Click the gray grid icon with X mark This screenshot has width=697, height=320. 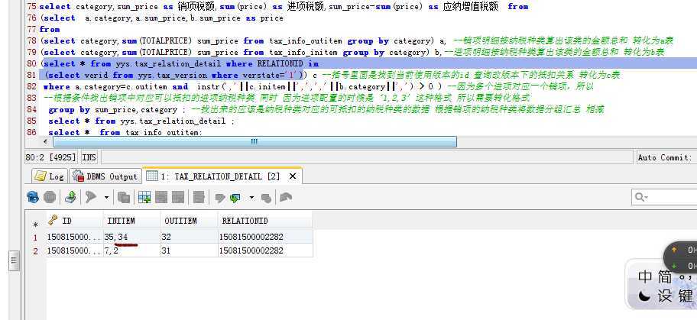click(x=178, y=197)
